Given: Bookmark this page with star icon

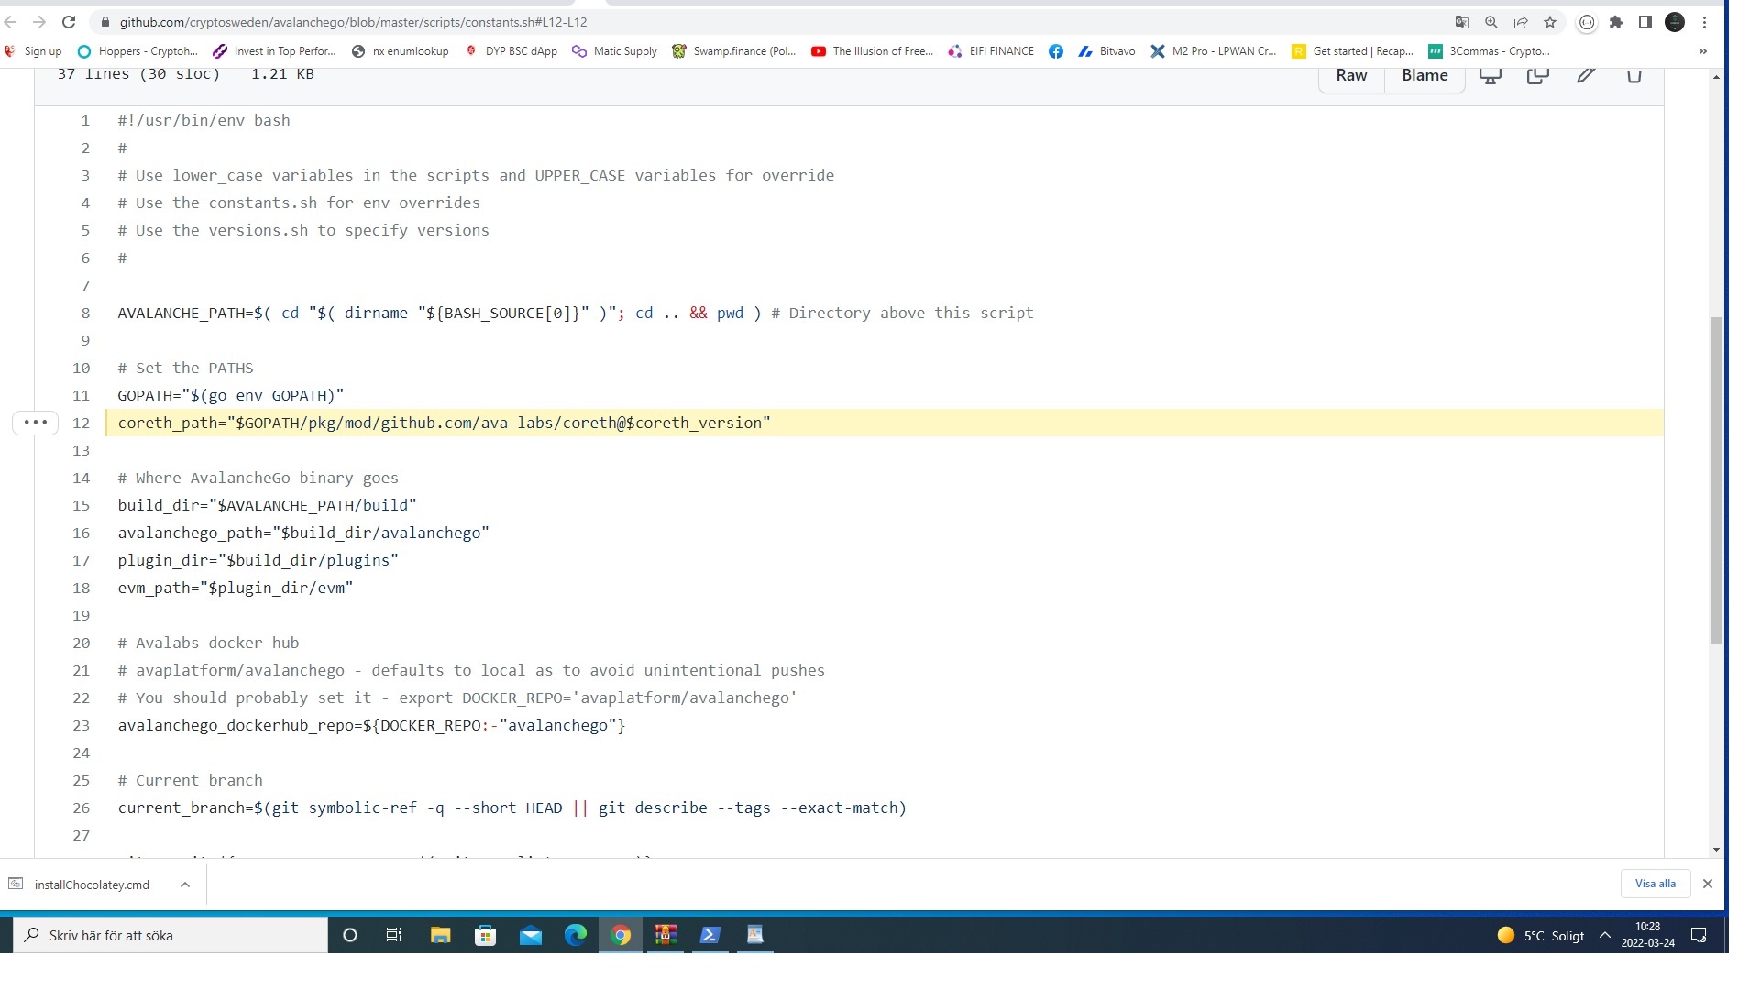Looking at the screenshot, I should [1550, 22].
